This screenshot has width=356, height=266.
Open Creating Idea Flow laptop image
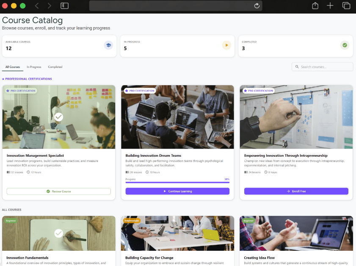(x=296, y=233)
